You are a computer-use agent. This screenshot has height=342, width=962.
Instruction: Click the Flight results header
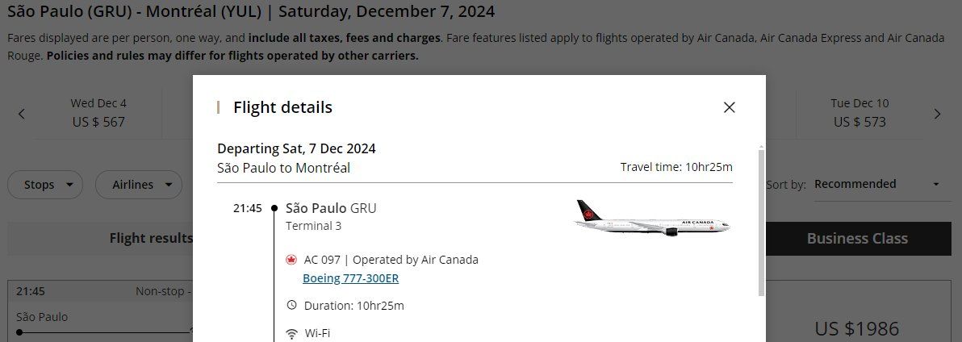pyautogui.click(x=151, y=239)
